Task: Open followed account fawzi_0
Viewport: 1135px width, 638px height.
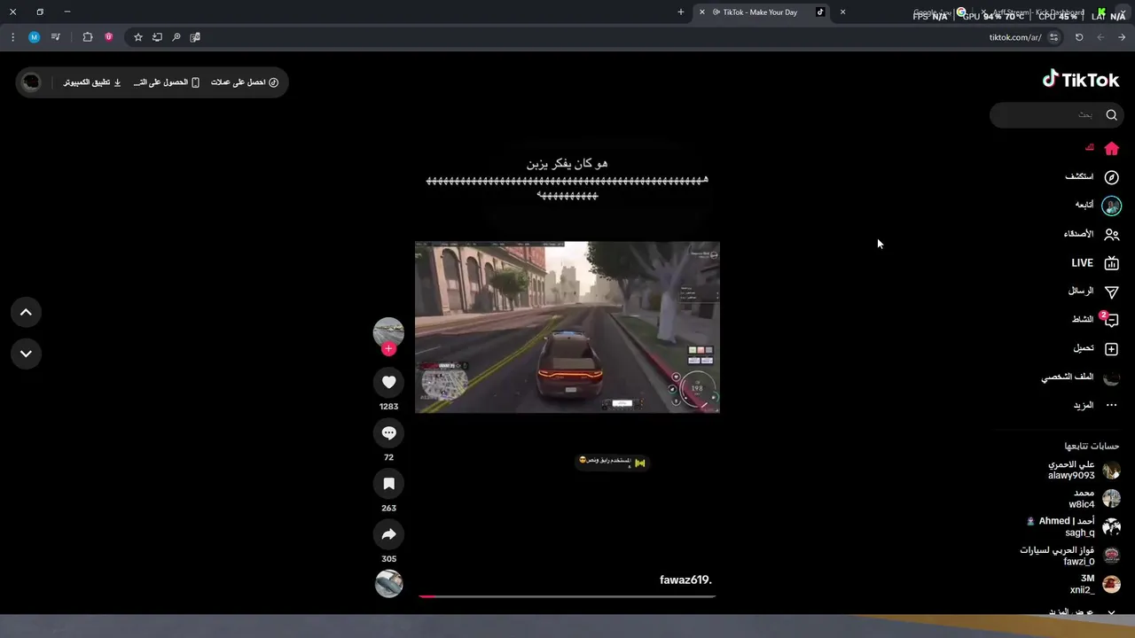Action: click(1070, 556)
